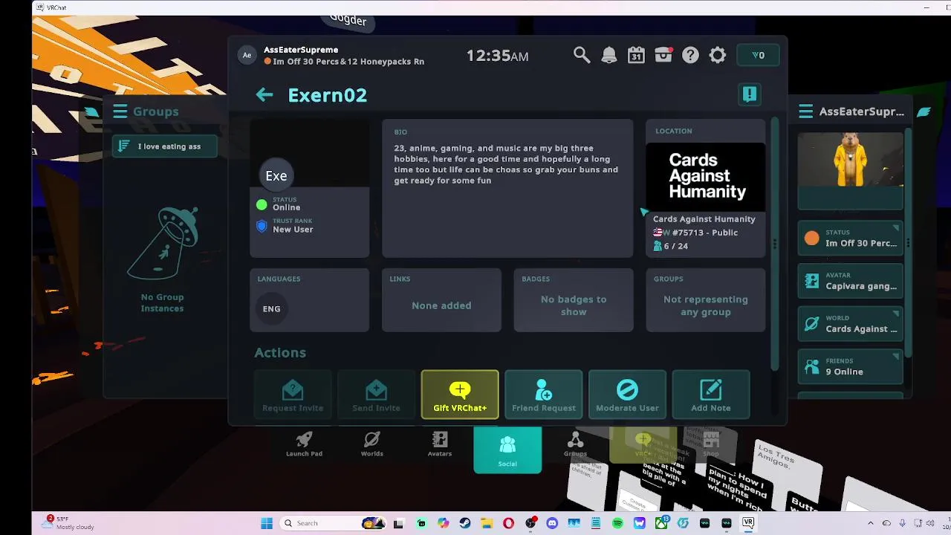Image resolution: width=951 pixels, height=535 pixels.
Task: Send a Friend Request to Exern02
Action: pyautogui.click(x=544, y=395)
